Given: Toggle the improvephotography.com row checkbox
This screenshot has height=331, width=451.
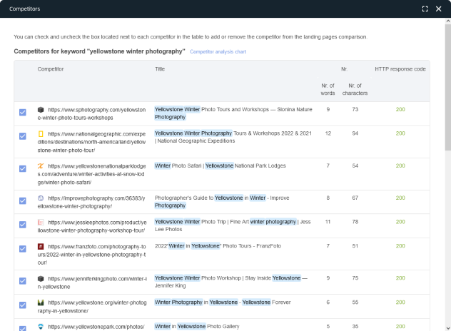Looking at the screenshot, I should point(23,200).
